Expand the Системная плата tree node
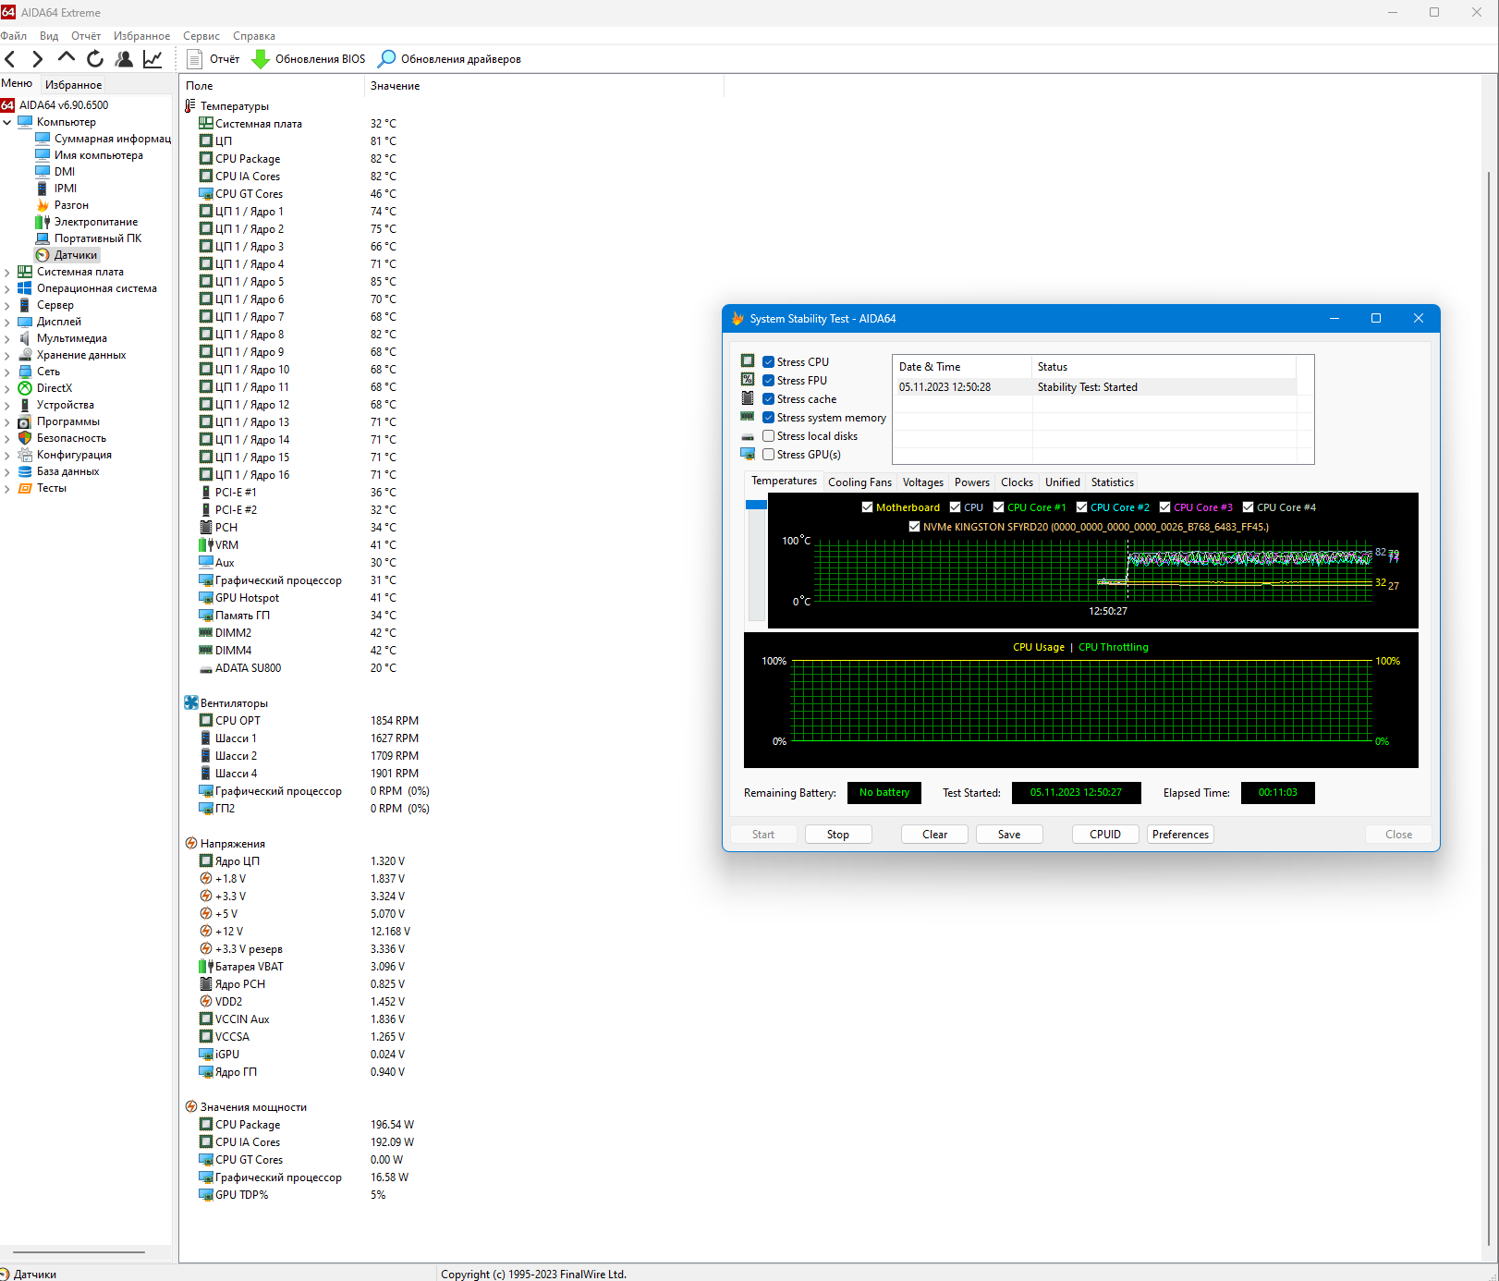The height and width of the screenshot is (1281, 1499). 7,272
